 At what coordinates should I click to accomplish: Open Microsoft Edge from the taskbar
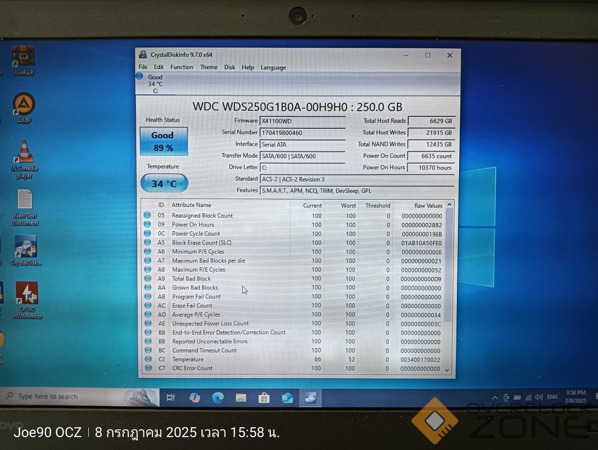pyautogui.click(x=218, y=398)
